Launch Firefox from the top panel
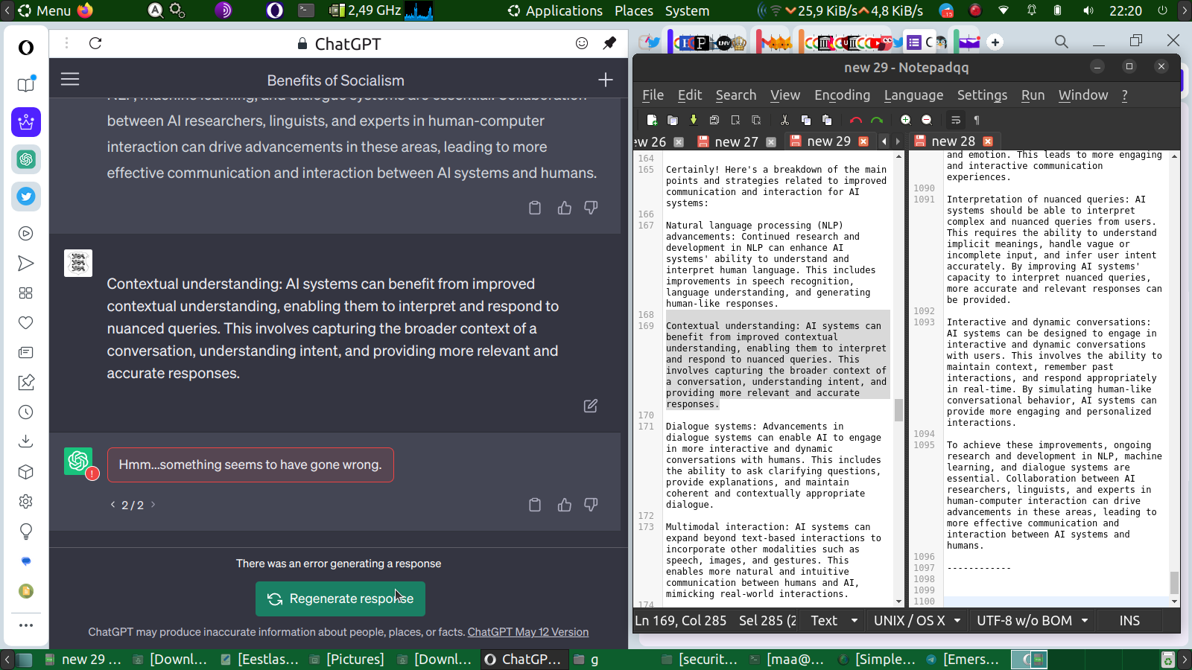 (86, 10)
